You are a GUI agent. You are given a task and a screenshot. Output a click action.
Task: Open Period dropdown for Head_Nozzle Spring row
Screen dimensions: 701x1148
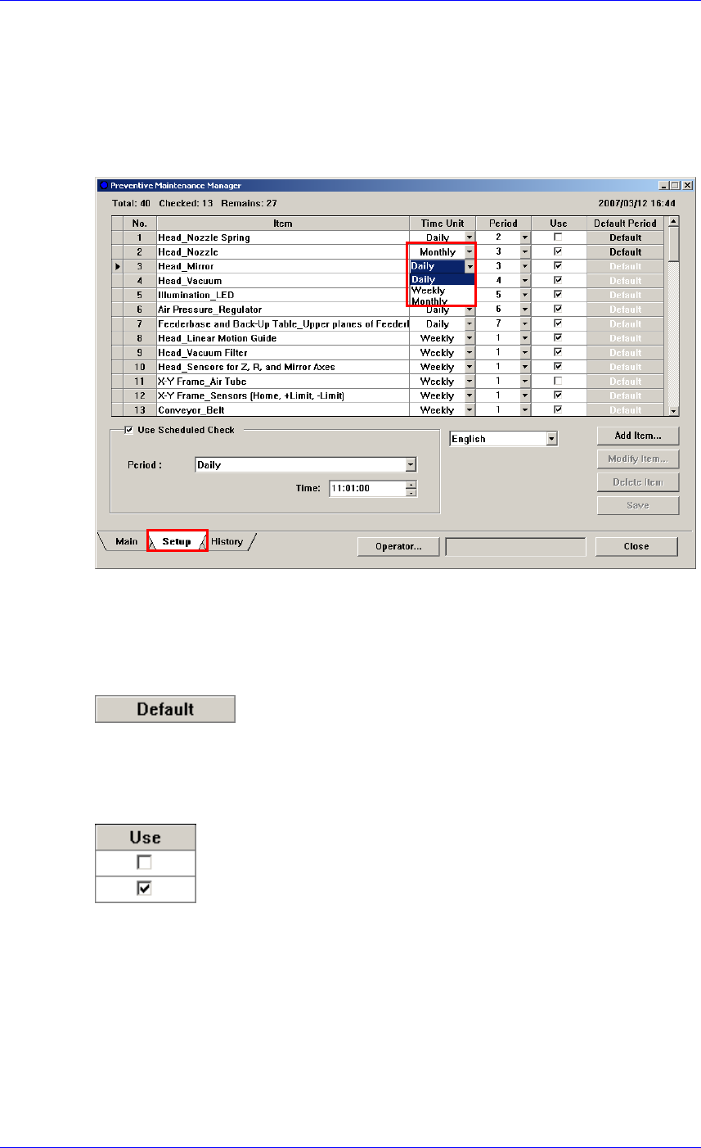(525, 237)
